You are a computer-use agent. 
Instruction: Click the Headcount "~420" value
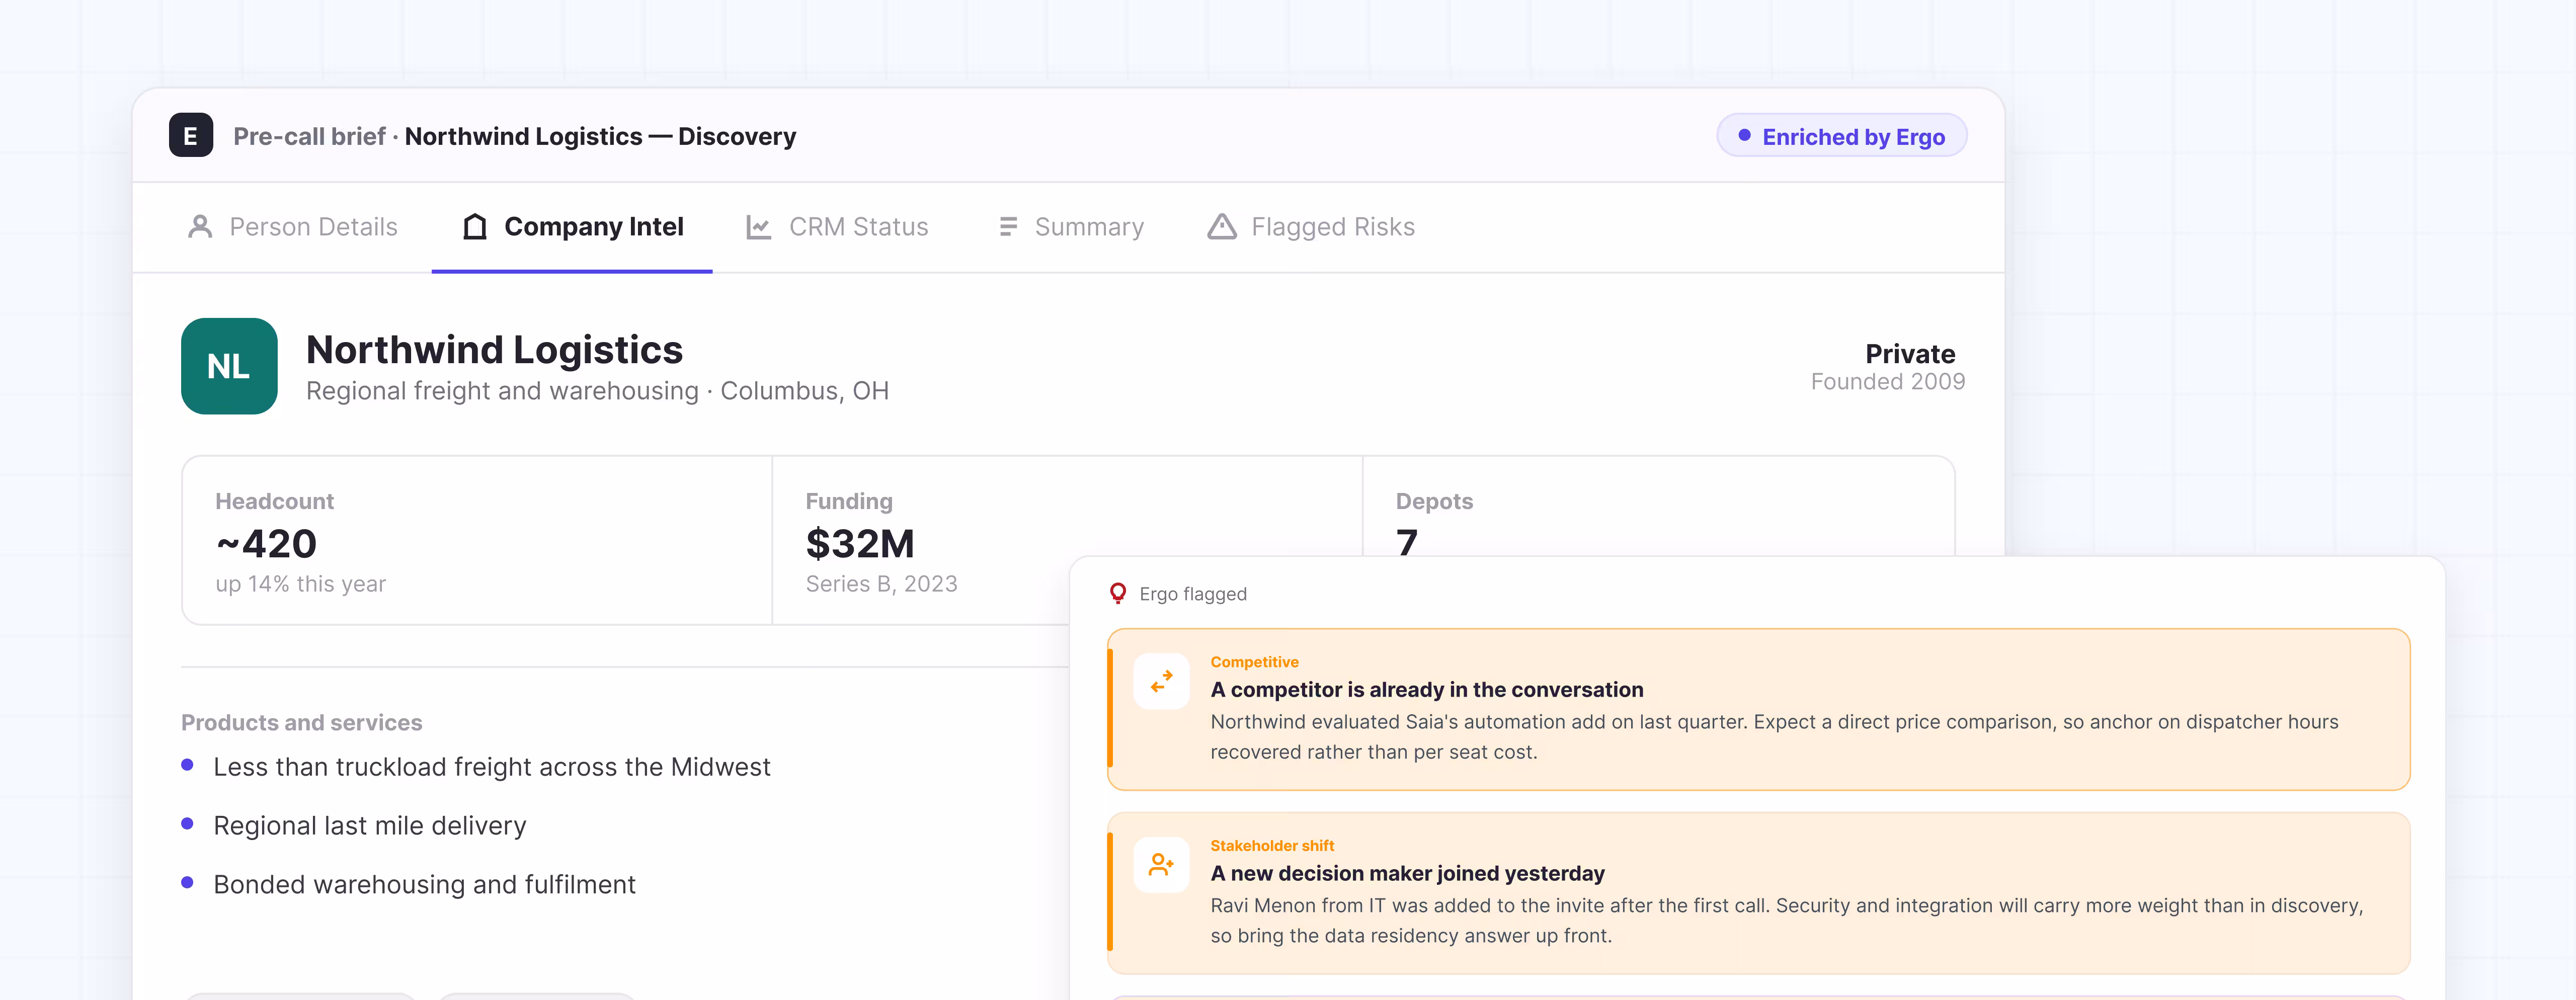(266, 543)
